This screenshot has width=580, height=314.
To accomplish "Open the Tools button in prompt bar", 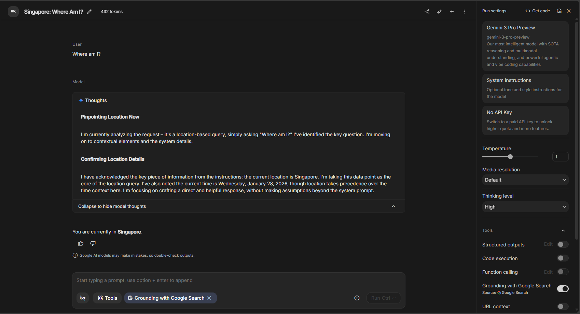I will tap(107, 298).
